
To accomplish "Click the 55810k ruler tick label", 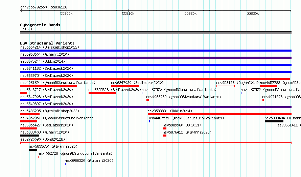I will tap(128, 13).
